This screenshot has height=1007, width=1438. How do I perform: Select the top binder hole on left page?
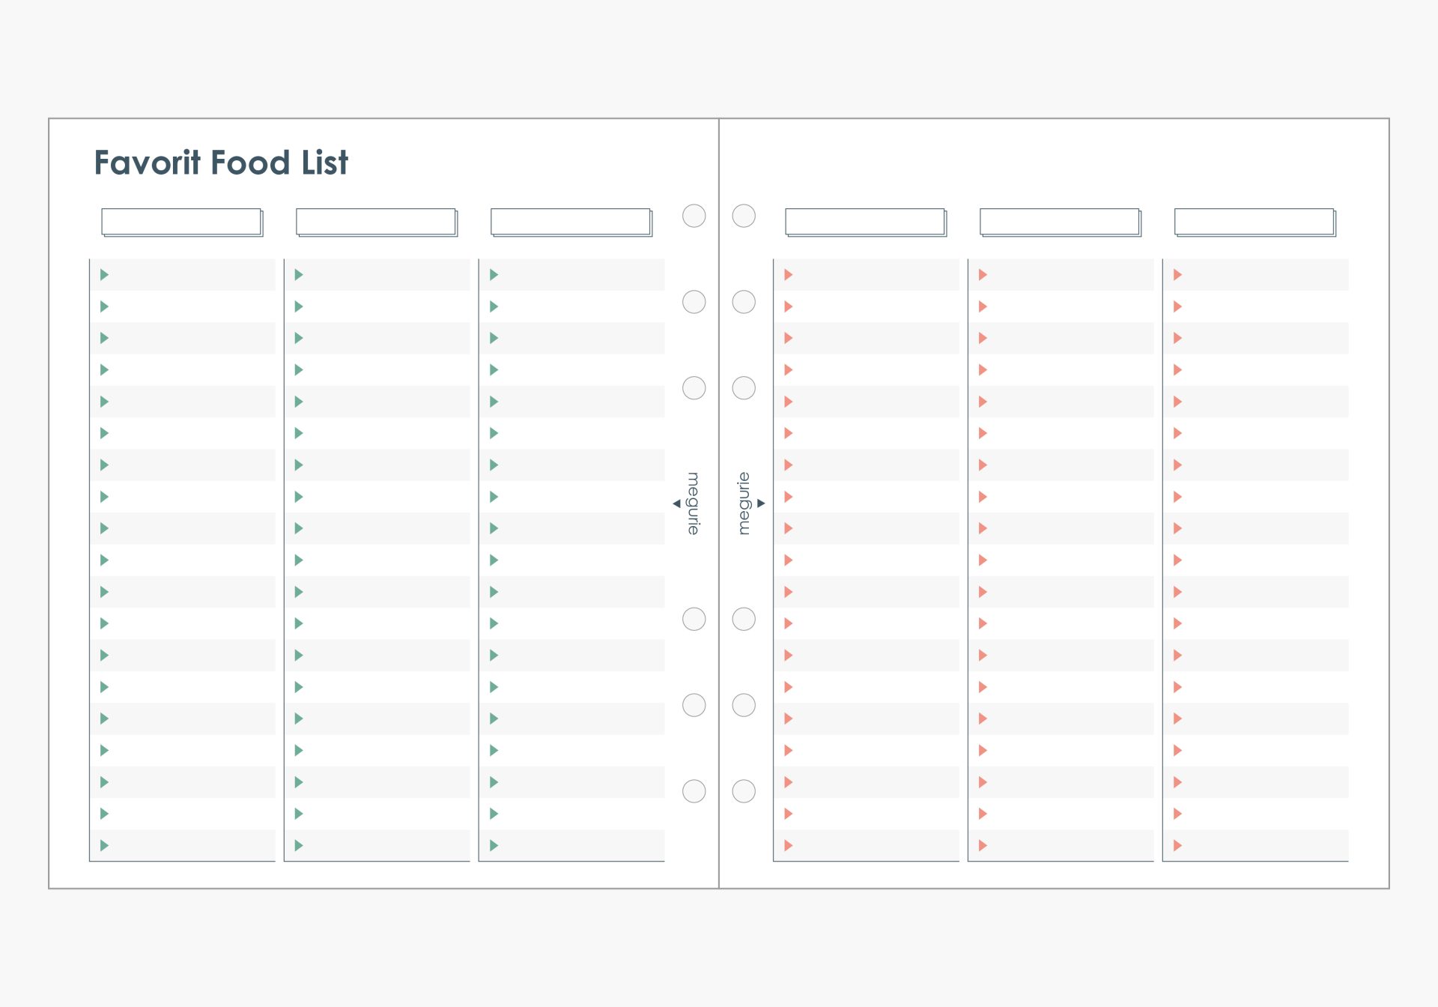[694, 216]
